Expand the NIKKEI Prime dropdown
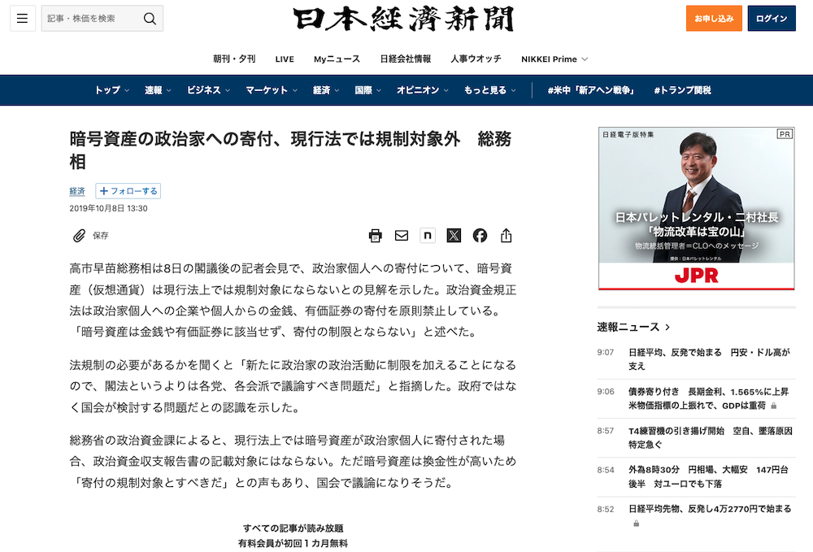The width and height of the screenshot is (813, 552). pos(554,59)
